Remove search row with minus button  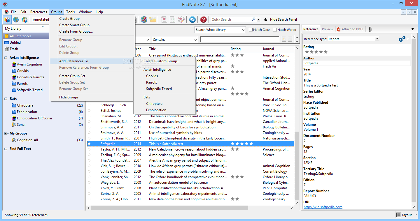coord(290,39)
